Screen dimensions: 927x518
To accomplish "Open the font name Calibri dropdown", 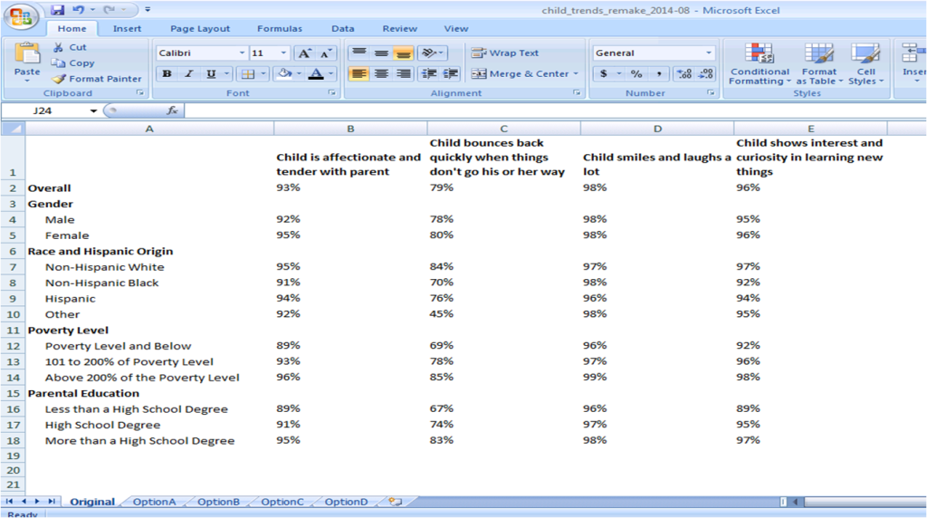I will [242, 53].
